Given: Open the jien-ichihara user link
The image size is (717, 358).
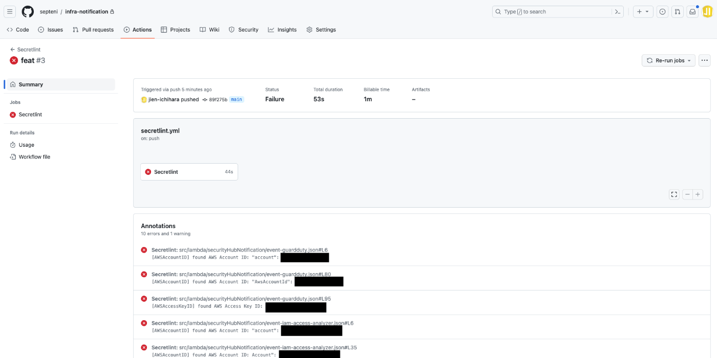Looking at the screenshot, I should 163,99.
